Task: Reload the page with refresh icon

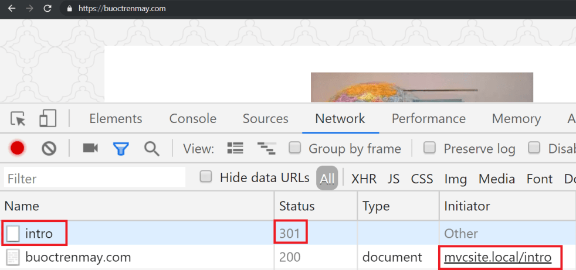Action: 48,9
